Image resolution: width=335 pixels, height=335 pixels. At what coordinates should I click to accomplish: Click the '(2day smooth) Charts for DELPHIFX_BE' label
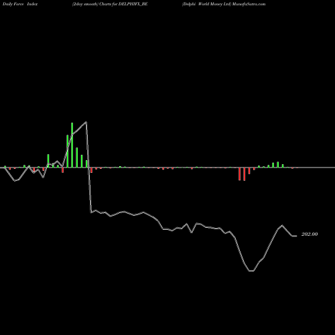pyautogui.click(x=110, y=4)
